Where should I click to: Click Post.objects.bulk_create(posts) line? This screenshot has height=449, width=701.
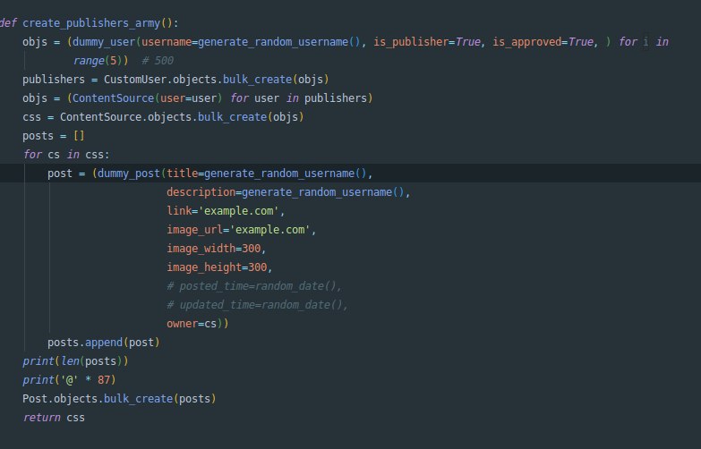tap(119, 399)
